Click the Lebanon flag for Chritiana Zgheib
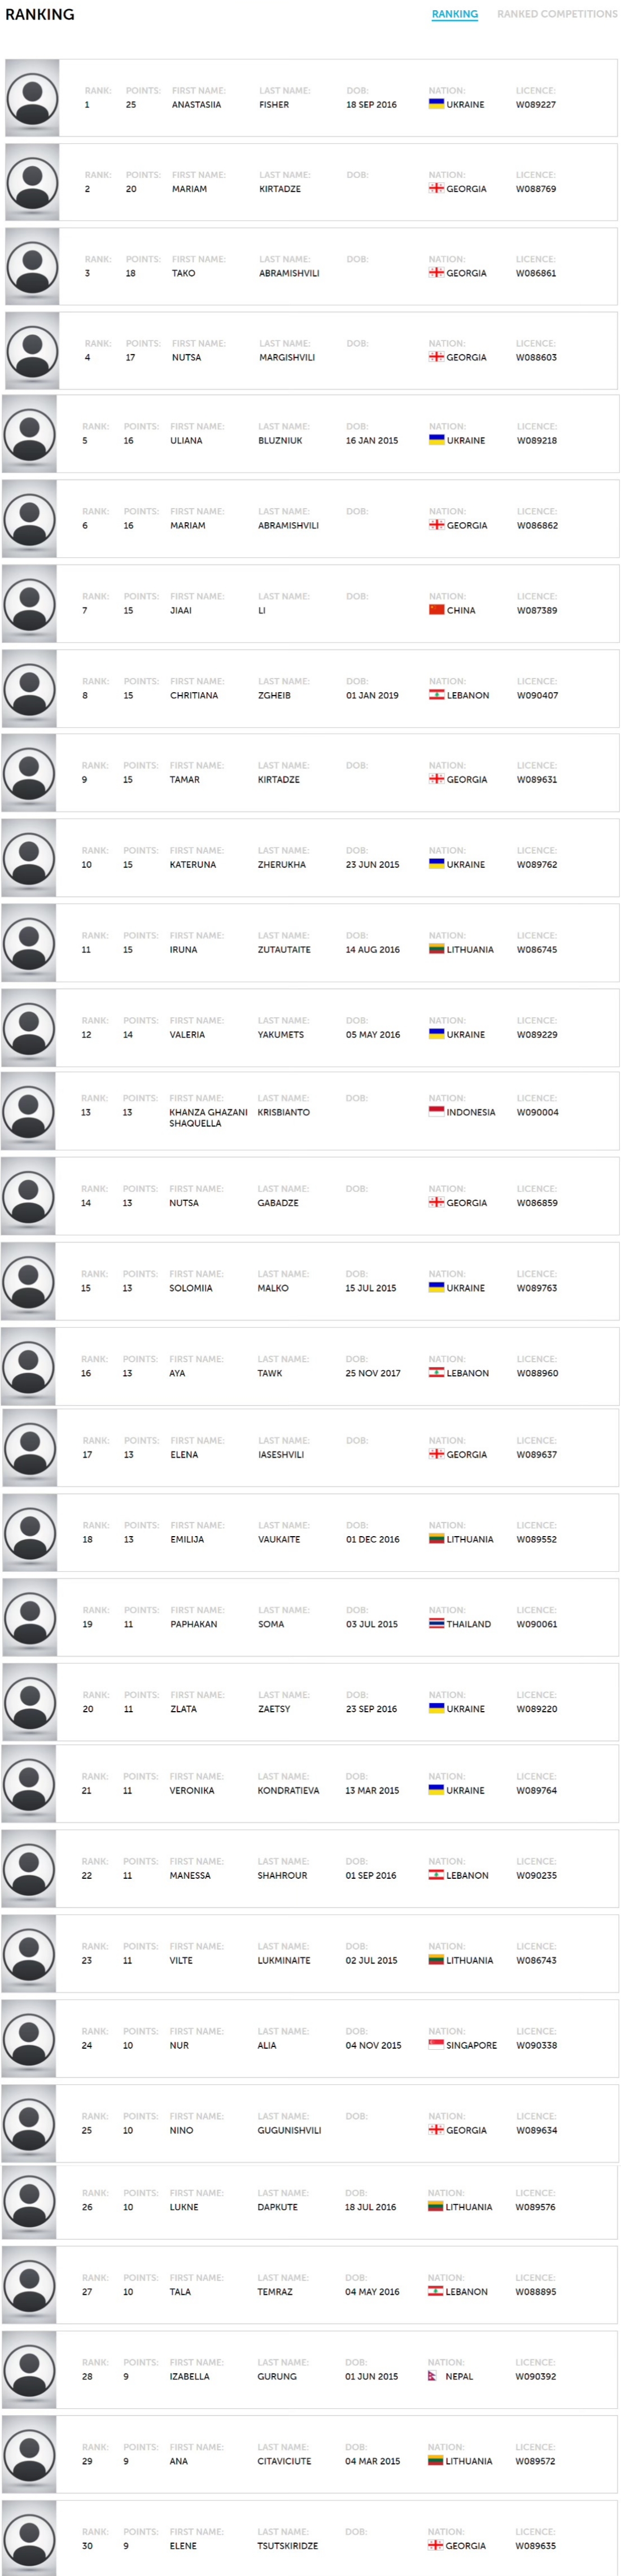This screenshot has height=2576, width=621. (436, 695)
